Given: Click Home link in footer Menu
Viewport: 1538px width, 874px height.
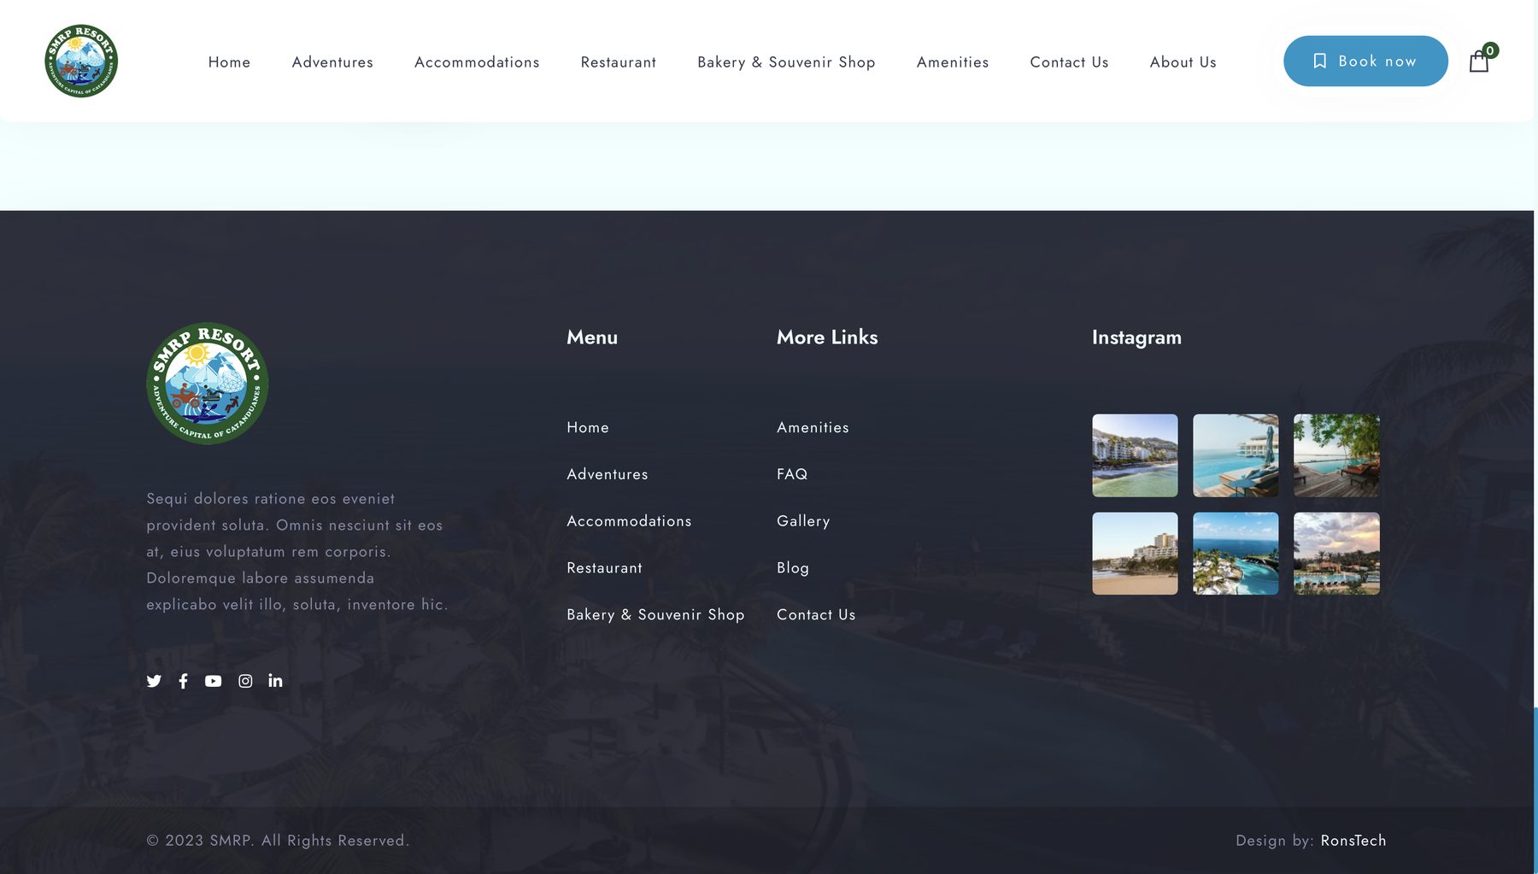Looking at the screenshot, I should click(x=588, y=427).
